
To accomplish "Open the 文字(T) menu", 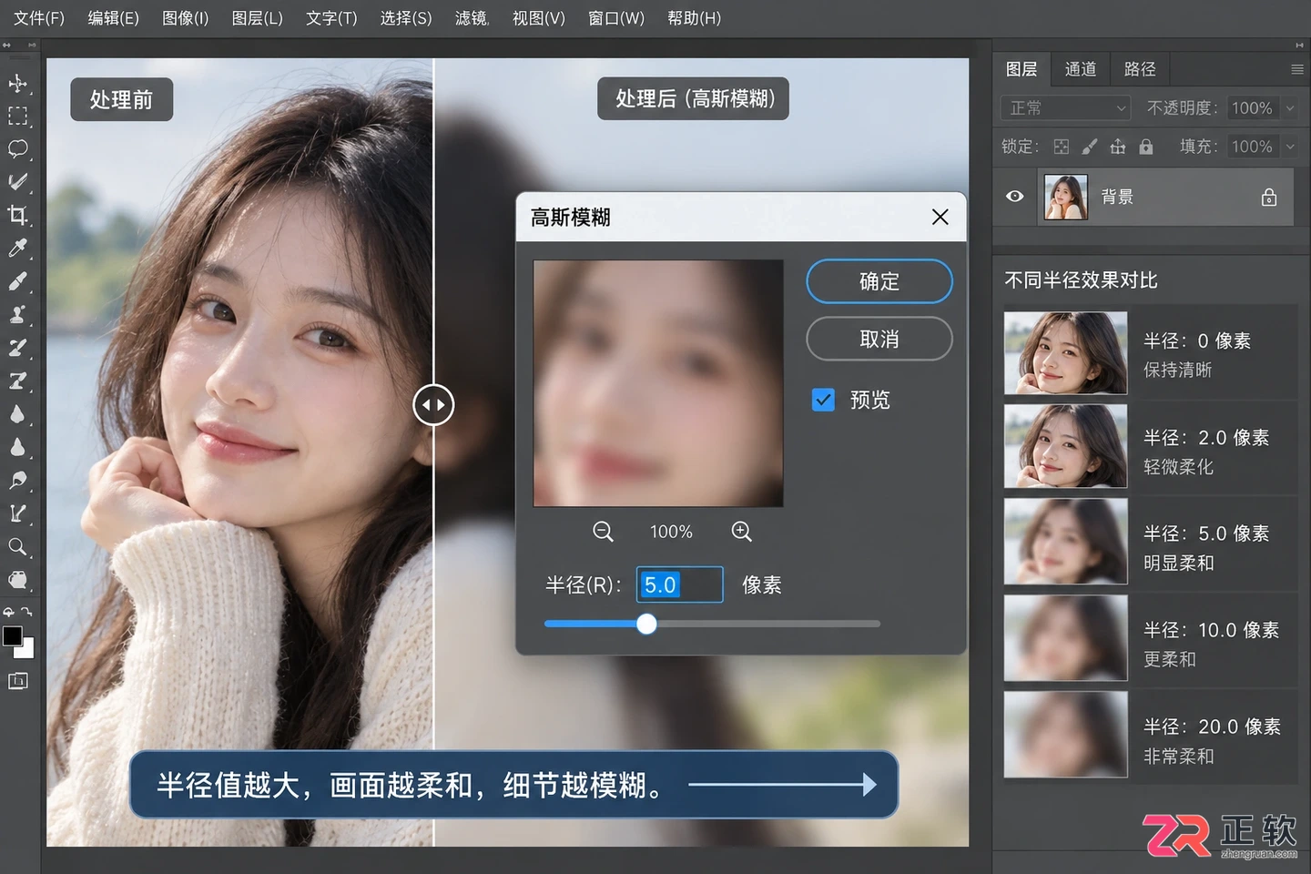I will pyautogui.click(x=331, y=18).
